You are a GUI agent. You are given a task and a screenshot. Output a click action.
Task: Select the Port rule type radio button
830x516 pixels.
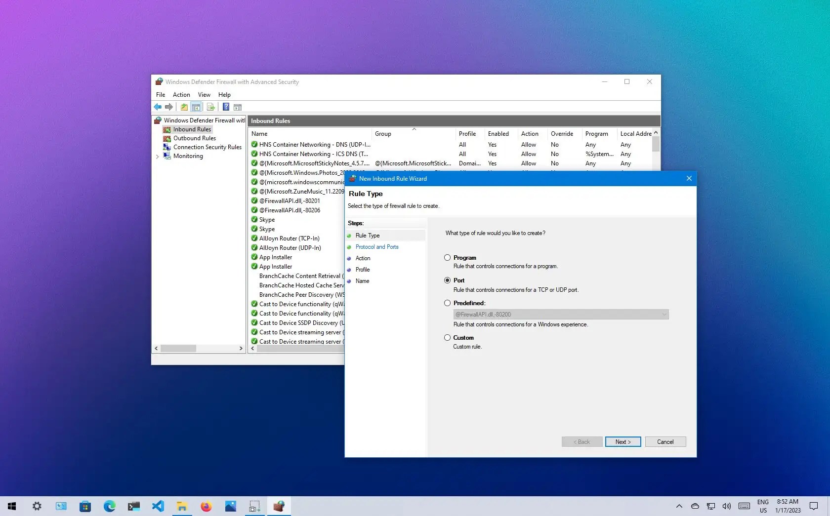coord(447,280)
